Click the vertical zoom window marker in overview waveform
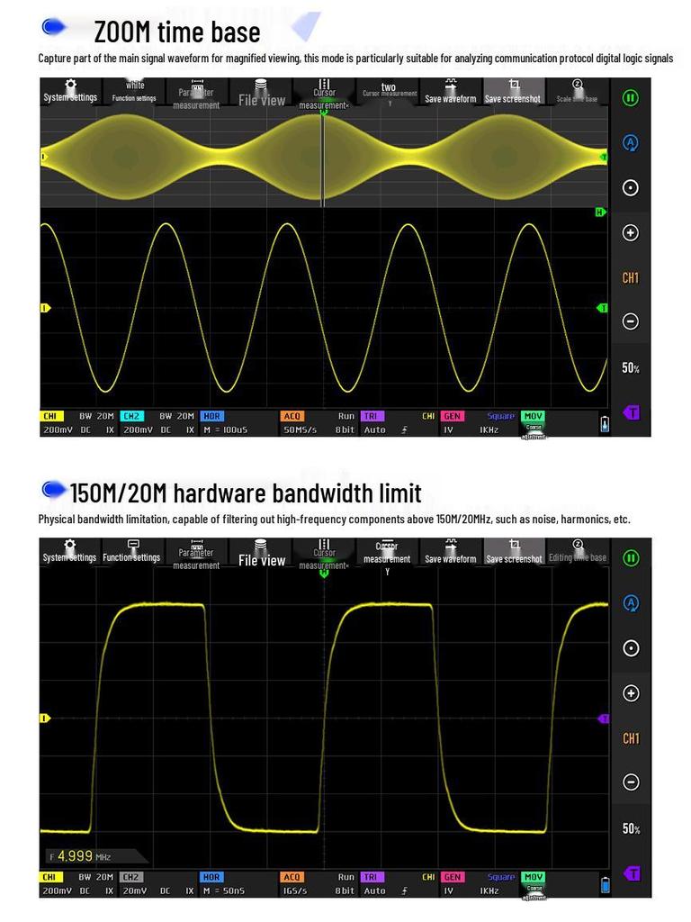Image resolution: width=691 pixels, height=922 pixels. (x=323, y=153)
